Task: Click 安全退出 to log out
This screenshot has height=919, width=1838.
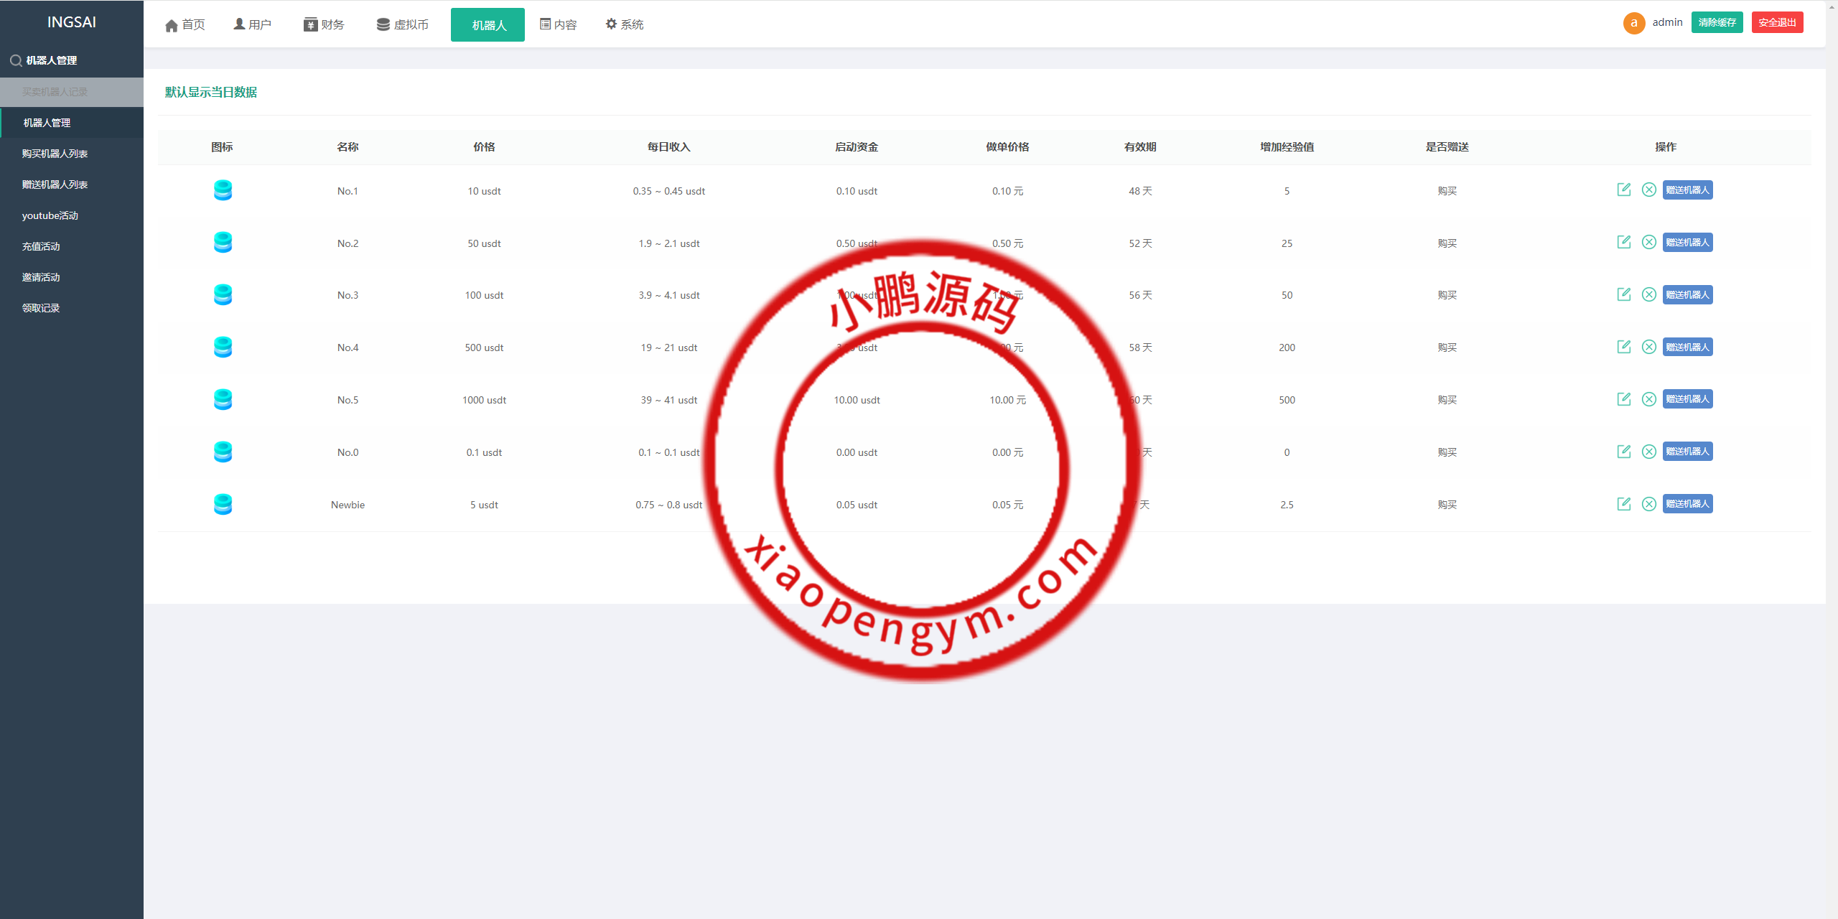Action: pos(1778,22)
